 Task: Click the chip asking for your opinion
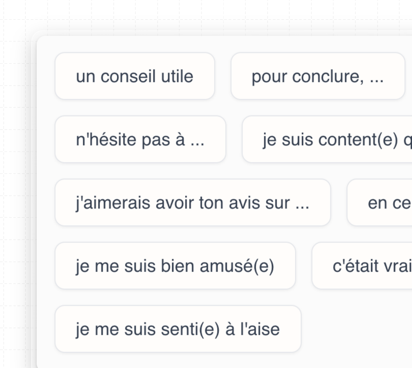pos(193,203)
